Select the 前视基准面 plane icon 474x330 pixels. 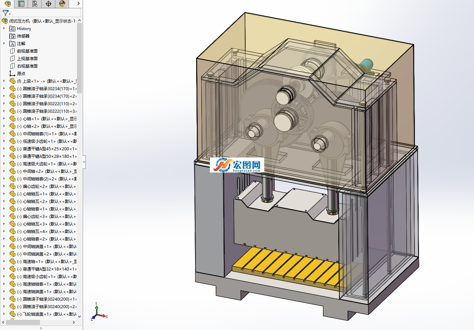tap(12, 51)
